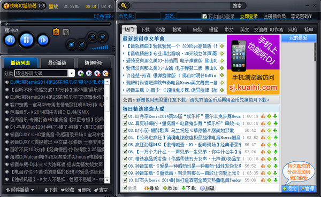
Task: Toggle the 全选 select-all checkbox
Action: (125, 188)
